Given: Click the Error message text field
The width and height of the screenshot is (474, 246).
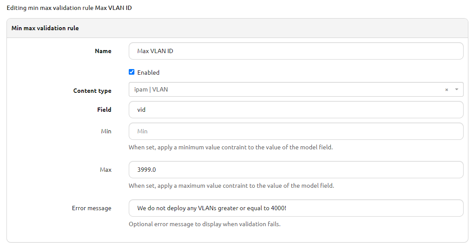Looking at the screenshot, I should click(296, 208).
